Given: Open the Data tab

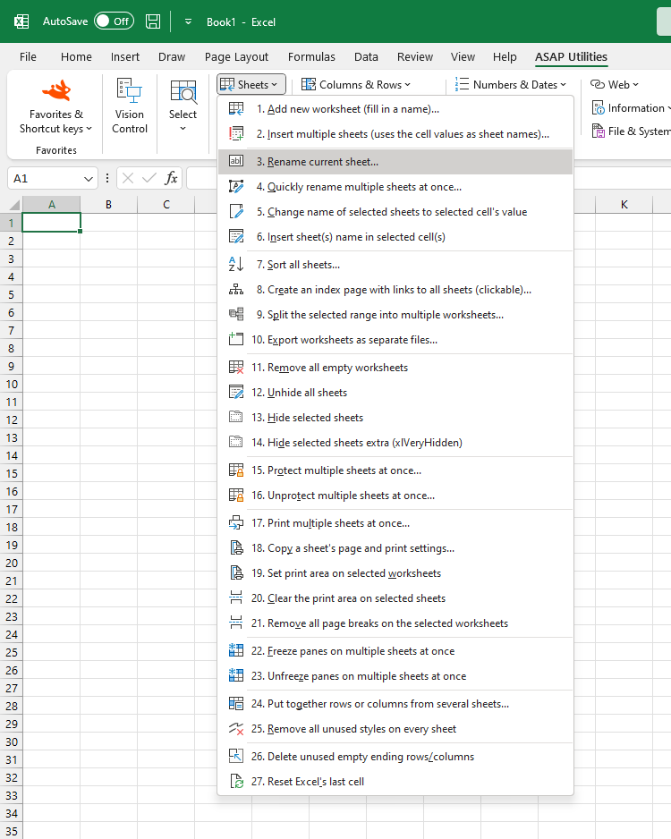Looking at the screenshot, I should (366, 56).
